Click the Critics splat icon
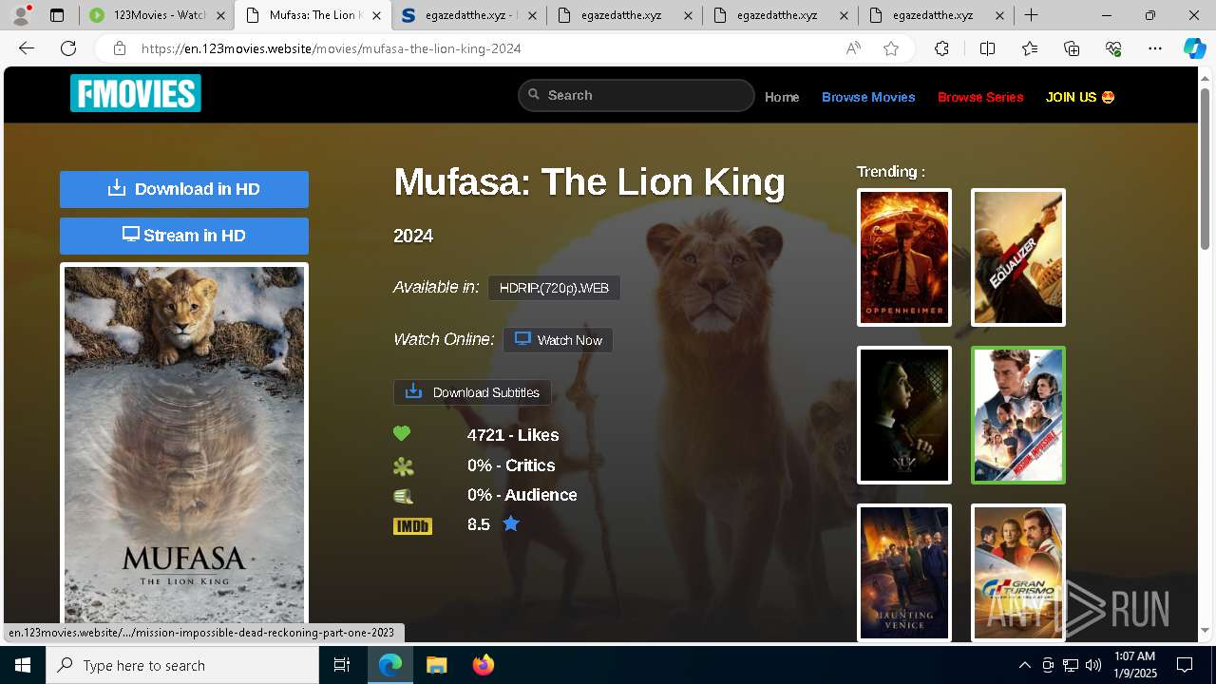Image resolution: width=1216 pixels, height=684 pixels. point(404,465)
